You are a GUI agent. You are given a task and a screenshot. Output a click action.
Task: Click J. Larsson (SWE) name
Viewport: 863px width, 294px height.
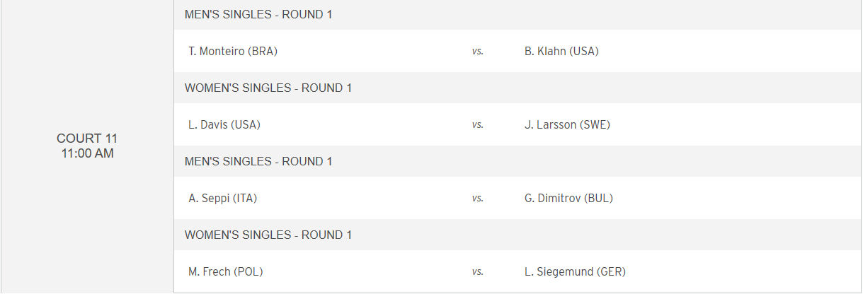[x=567, y=124]
